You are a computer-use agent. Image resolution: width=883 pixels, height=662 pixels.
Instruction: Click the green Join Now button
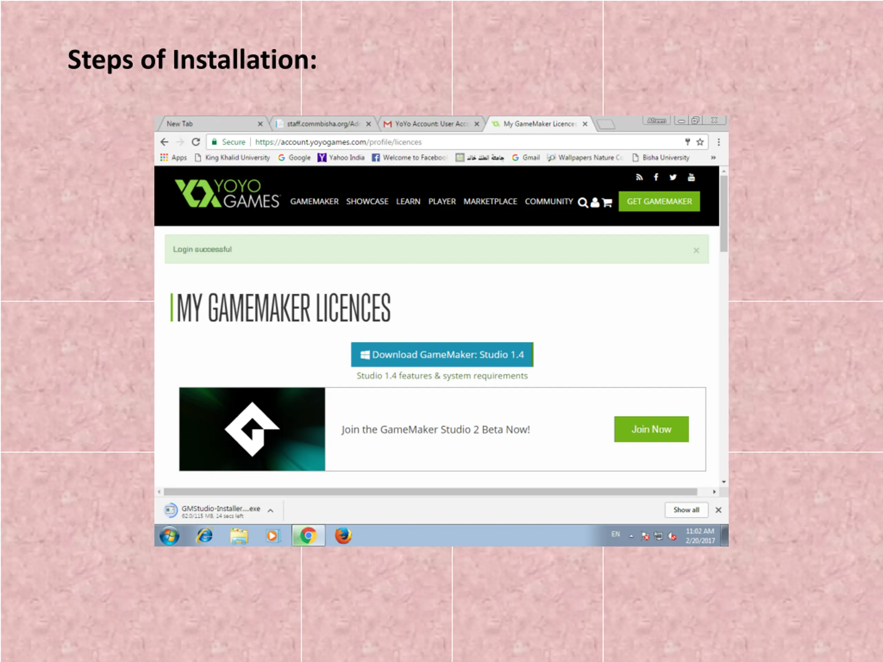click(651, 429)
